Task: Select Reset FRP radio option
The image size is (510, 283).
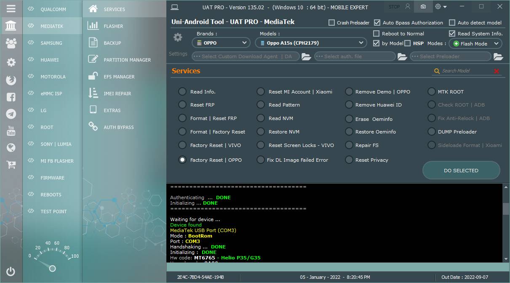Action: (x=182, y=105)
